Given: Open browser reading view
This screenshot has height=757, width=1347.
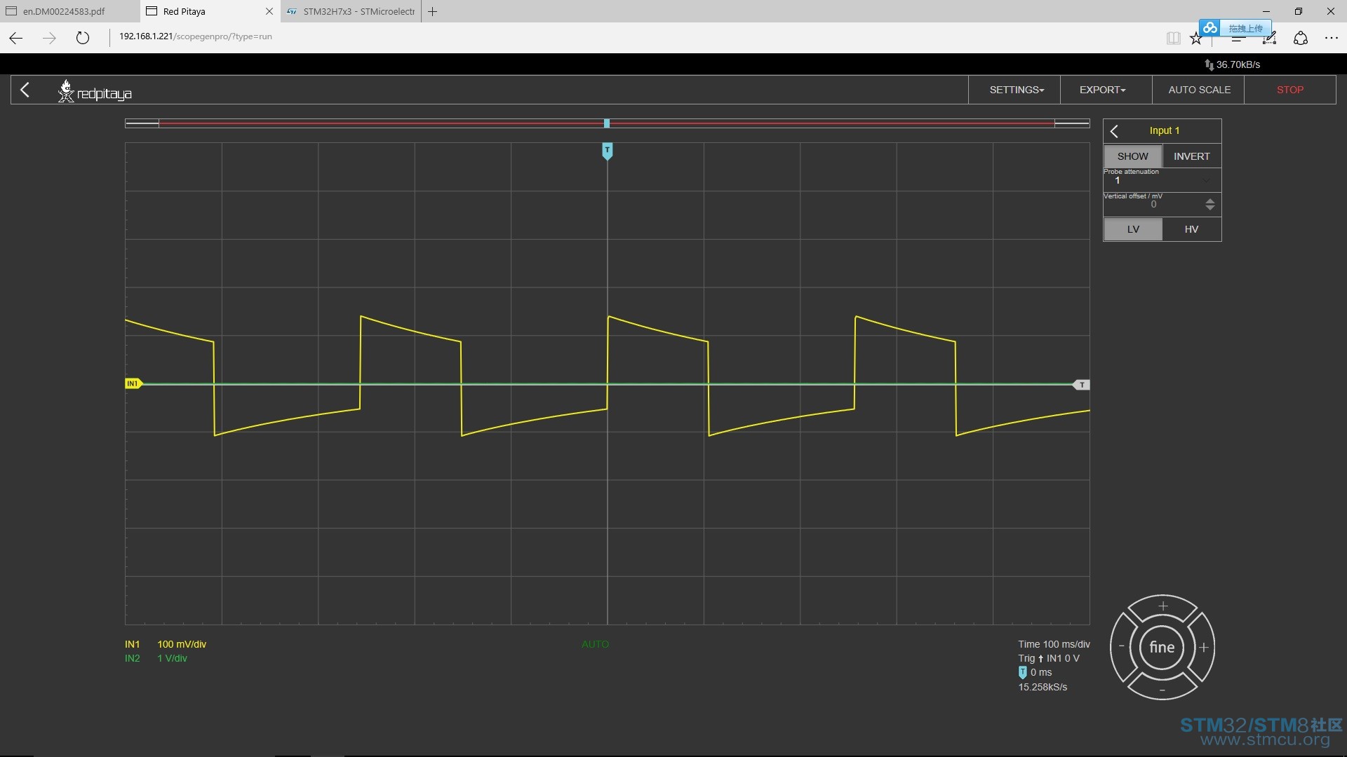Looking at the screenshot, I should (1173, 39).
